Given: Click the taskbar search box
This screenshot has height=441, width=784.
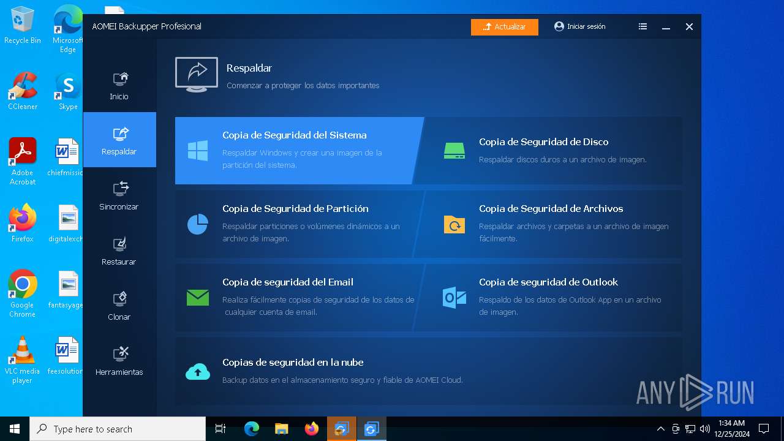Looking at the screenshot, I should (118, 429).
